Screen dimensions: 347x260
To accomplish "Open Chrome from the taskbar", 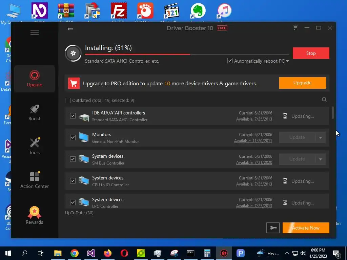I will (75, 253).
